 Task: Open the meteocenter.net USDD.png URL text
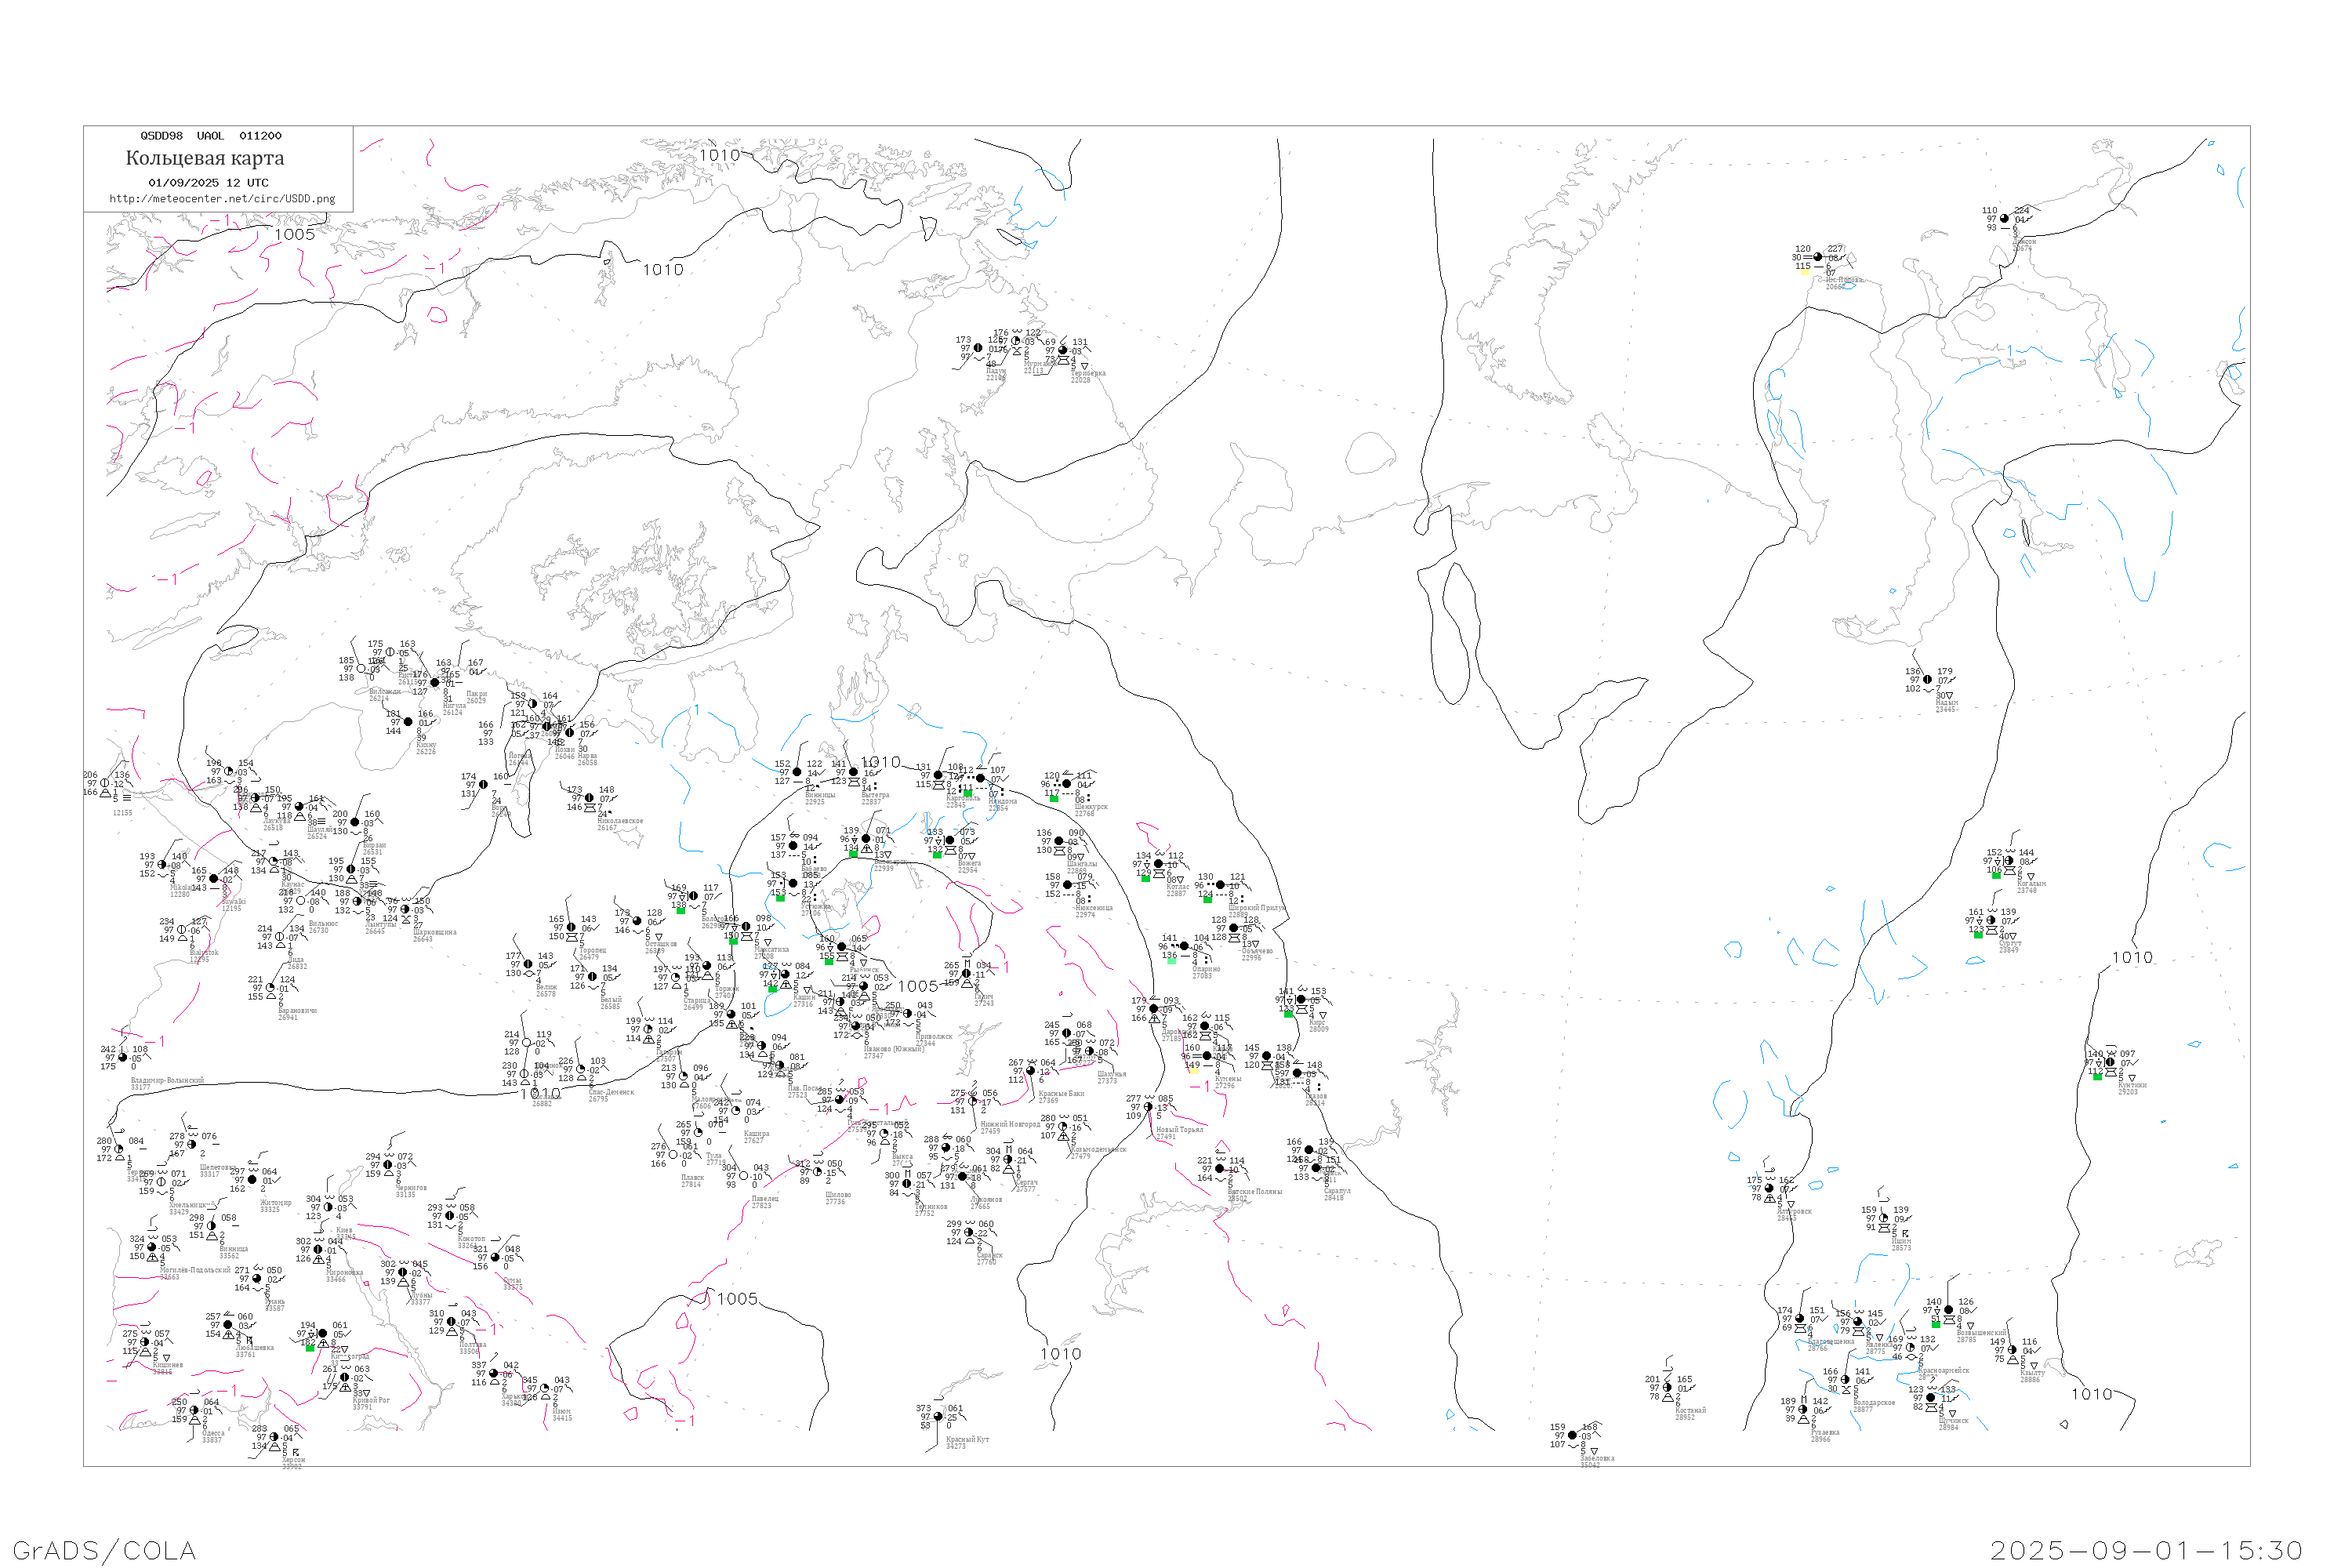pos(222,199)
